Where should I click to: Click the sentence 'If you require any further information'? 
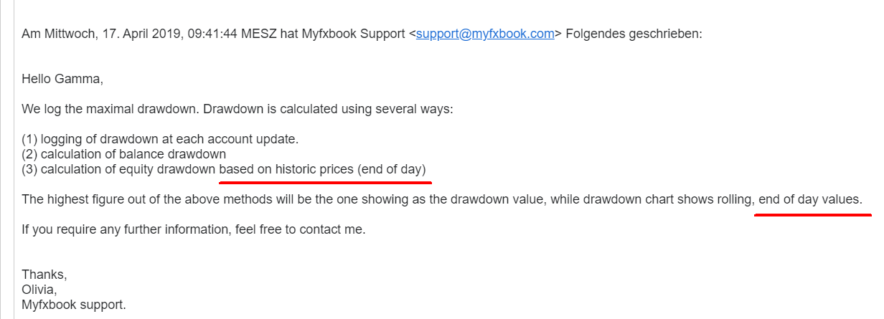[x=194, y=231]
